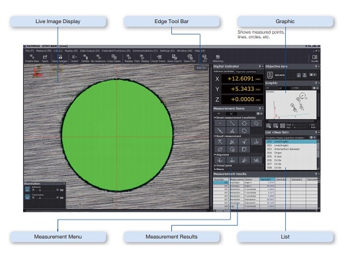The width and height of the screenshot is (344, 258).
Task: Fit the Graphic view to window
Action: click(282, 126)
